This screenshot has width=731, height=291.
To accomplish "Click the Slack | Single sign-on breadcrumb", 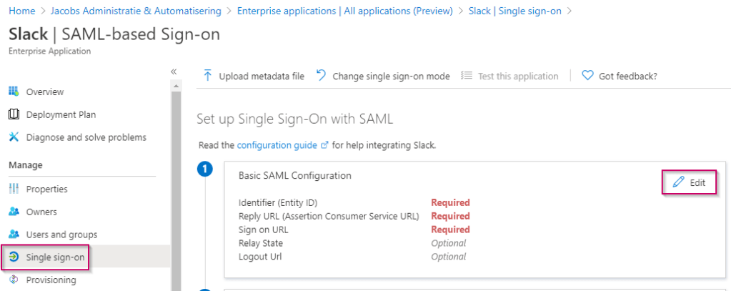I will click(515, 11).
